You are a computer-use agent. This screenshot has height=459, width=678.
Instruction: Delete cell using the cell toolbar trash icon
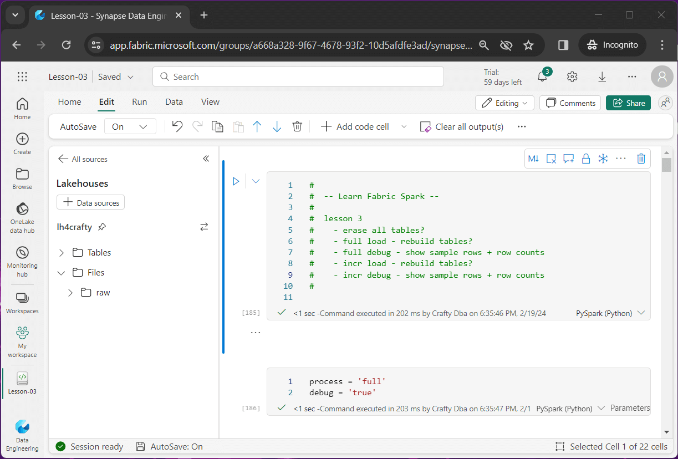(641, 159)
